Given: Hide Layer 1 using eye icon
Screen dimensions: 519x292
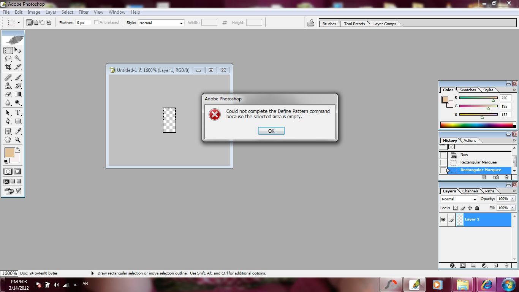Looking at the screenshot, I should (x=443, y=220).
